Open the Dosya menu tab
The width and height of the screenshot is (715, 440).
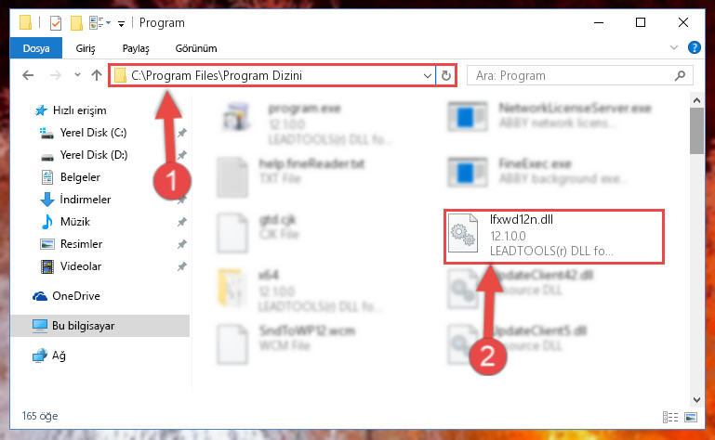click(x=36, y=48)
